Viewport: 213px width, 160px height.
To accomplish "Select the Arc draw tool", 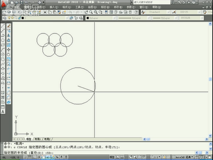I will pyautogui.click(x=3, y=50).
